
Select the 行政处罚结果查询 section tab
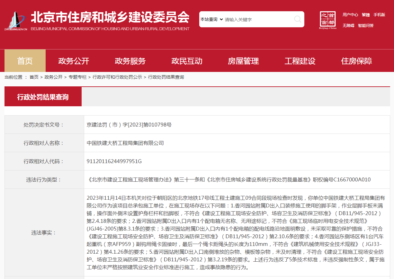pyautogui.click(x=43, y=97)
